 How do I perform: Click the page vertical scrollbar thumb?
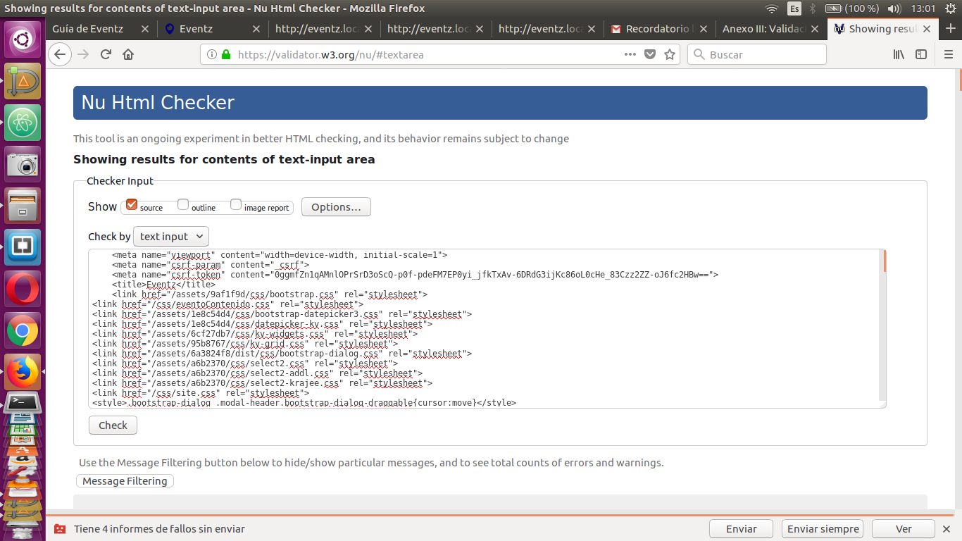[959, 81]
